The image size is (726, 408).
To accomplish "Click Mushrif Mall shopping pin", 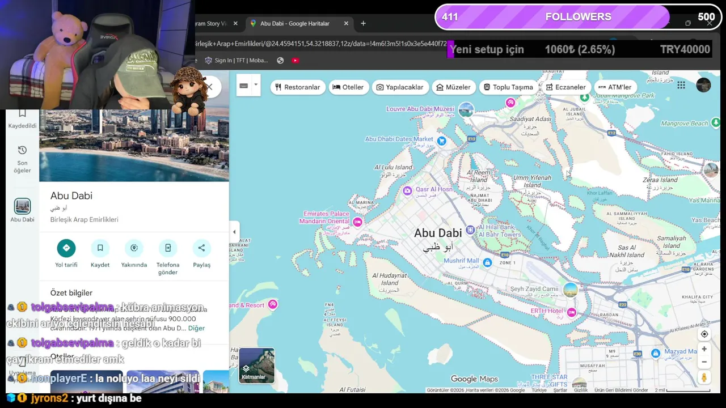I will pyautogui.click(x=487, y=262).
